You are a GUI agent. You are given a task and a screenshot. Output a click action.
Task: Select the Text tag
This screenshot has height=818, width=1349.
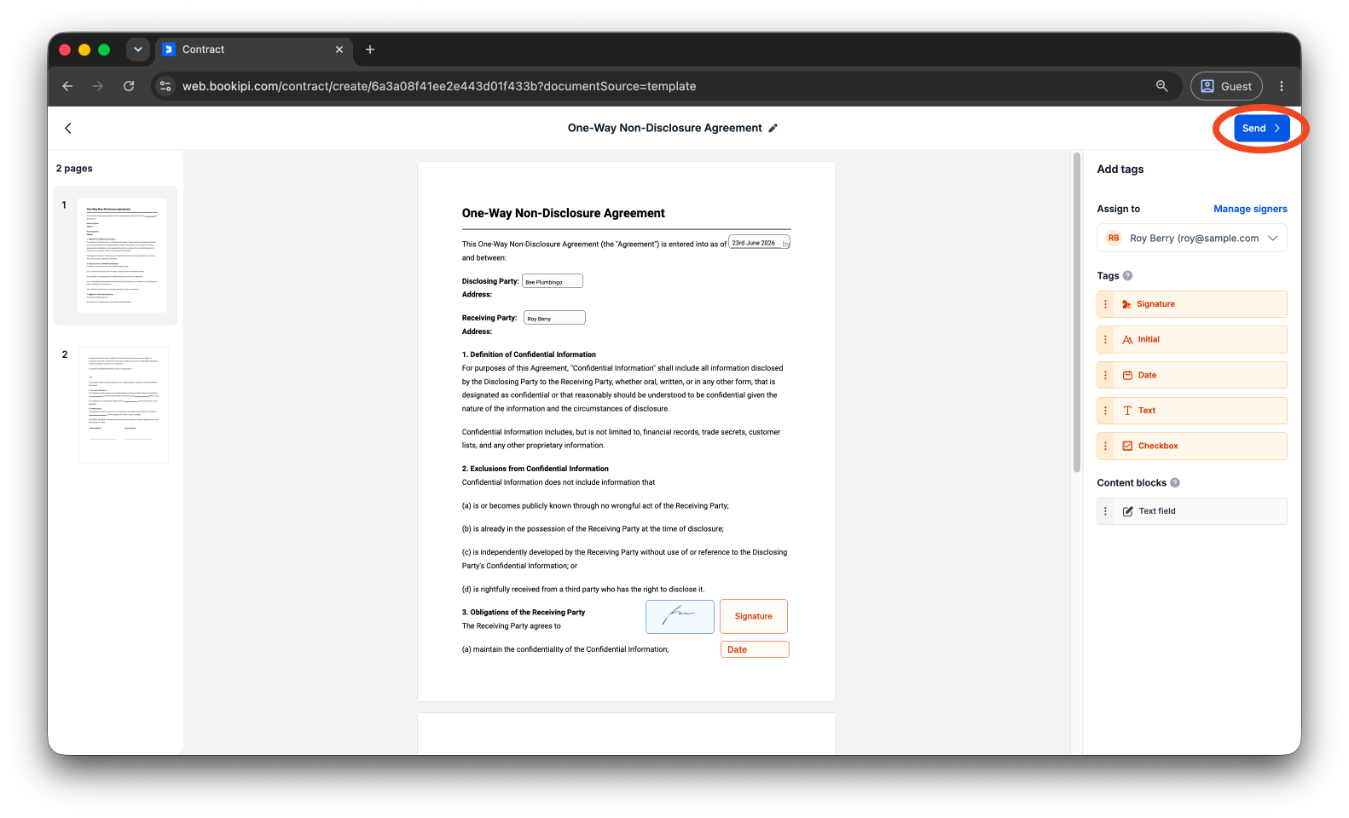(x=1191, y=411)
